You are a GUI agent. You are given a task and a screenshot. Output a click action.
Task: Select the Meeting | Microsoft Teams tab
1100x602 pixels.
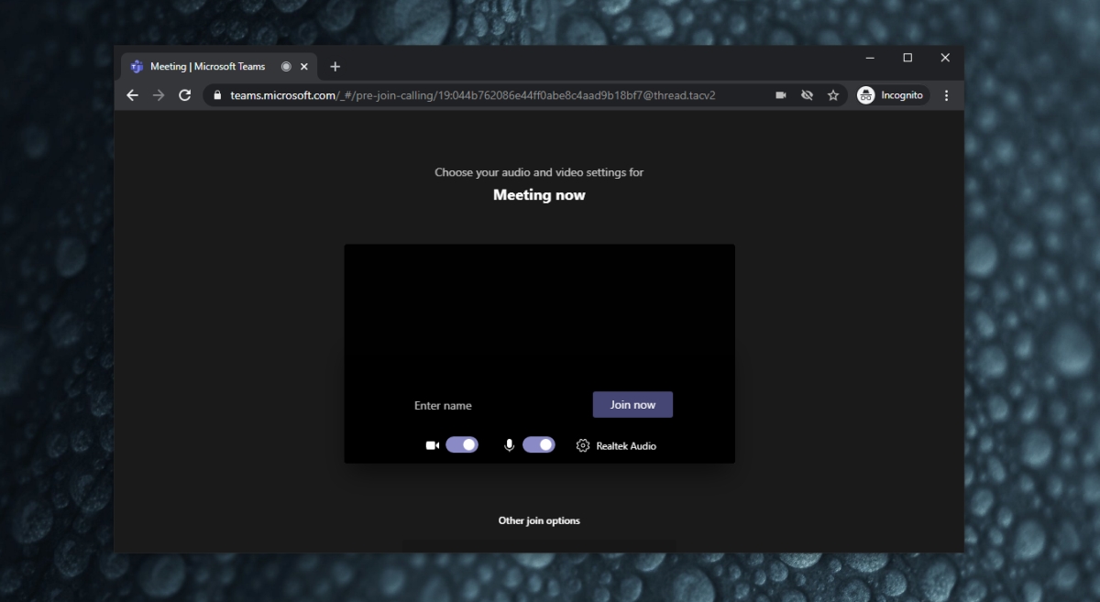(x=219, y=67)
